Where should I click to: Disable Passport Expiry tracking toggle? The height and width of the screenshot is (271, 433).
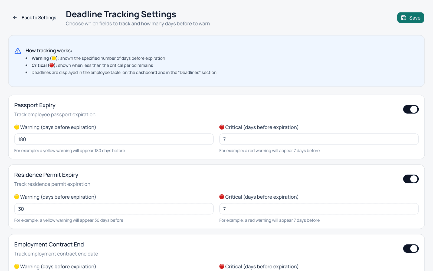coord(411,109)
